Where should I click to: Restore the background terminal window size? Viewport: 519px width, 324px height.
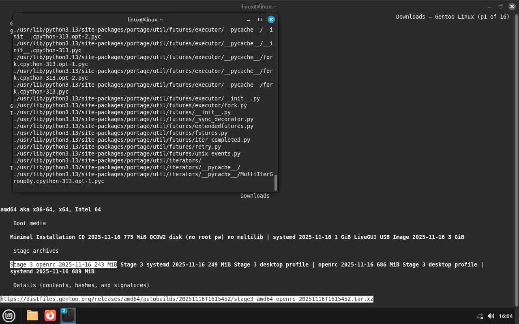(x=500, y=6)
